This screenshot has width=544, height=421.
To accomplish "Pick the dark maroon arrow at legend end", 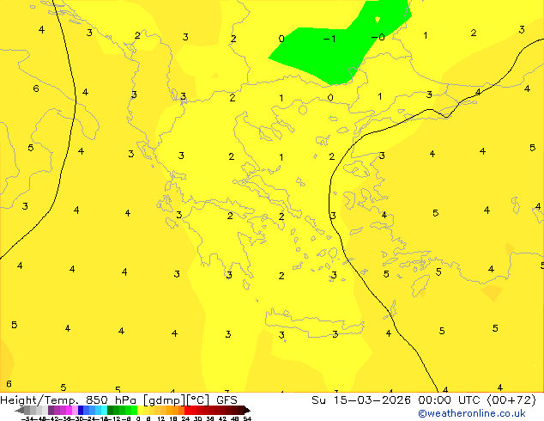I will (247, 410).
